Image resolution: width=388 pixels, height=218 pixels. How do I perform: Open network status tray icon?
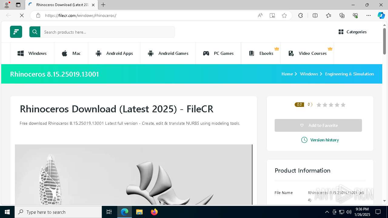(341, 212)
